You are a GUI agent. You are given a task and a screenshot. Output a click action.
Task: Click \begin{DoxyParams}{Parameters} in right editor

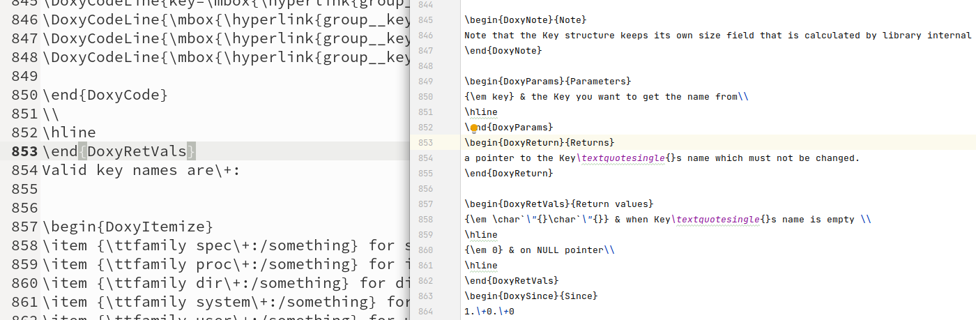click(x=548, y=81)
